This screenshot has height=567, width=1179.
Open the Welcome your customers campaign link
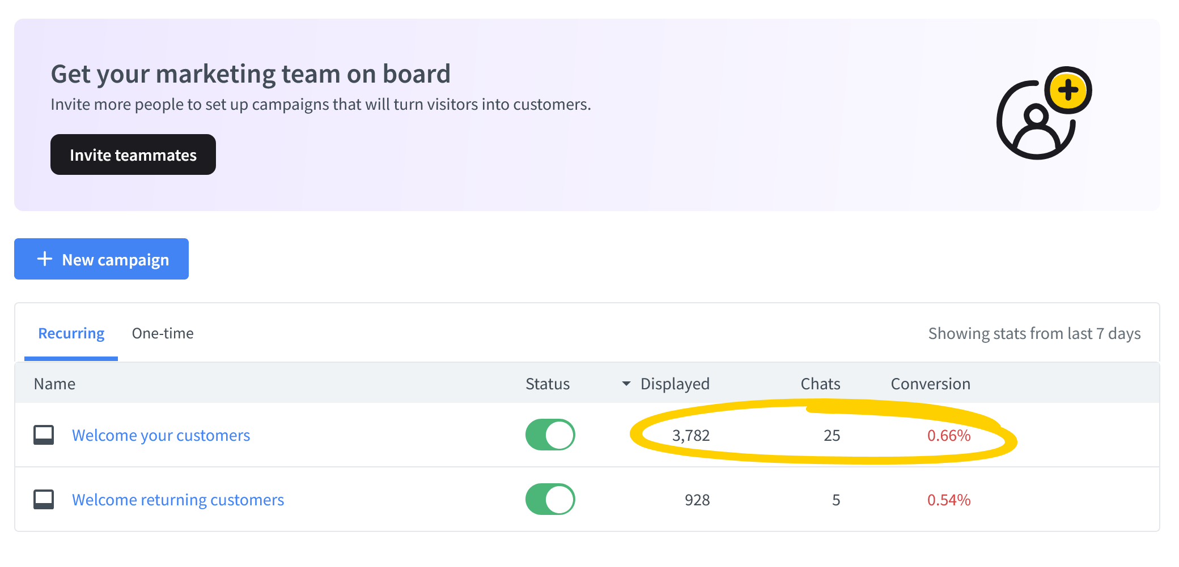pyautogui.click(x=161, y=435)
